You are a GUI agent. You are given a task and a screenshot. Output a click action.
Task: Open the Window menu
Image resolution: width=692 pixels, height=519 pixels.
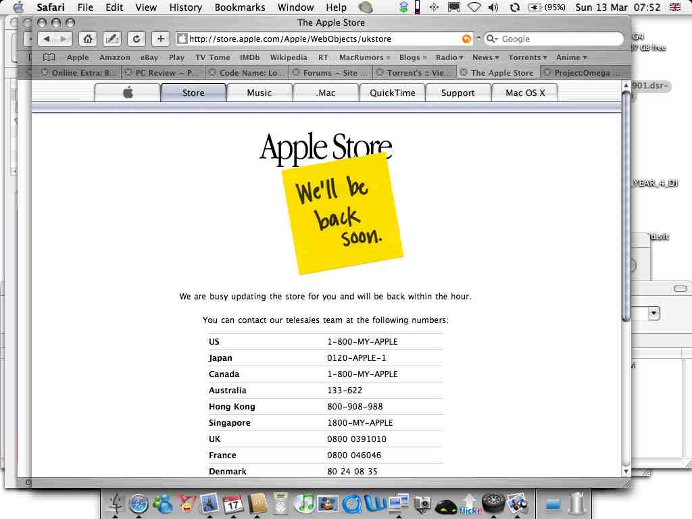(x=296, y=7)
